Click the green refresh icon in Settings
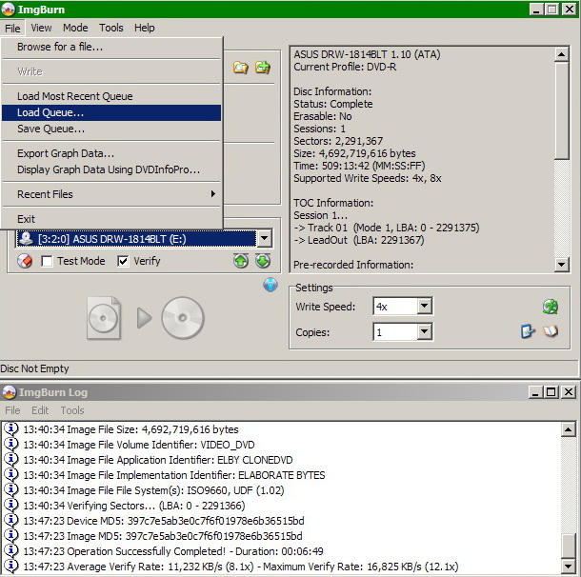 [551, 307]
